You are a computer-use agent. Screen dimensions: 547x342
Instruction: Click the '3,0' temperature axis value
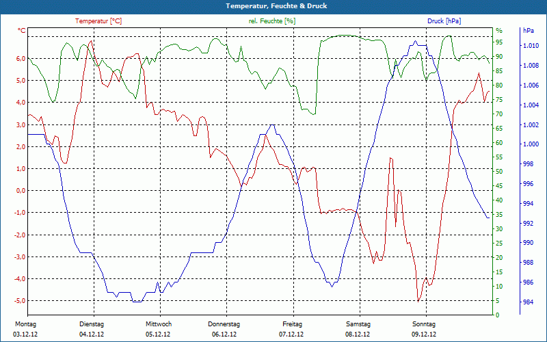(21, 125)
